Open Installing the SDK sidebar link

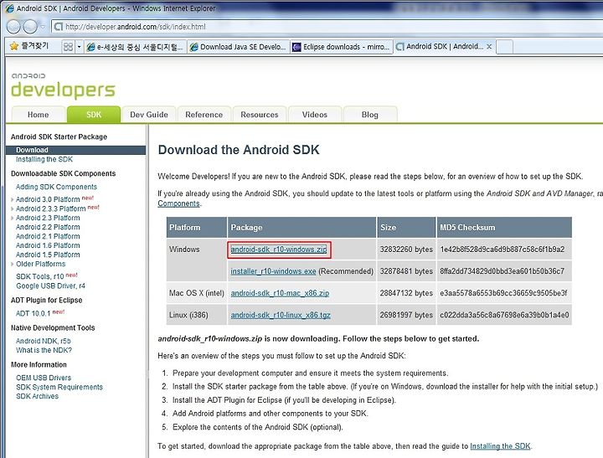point(44,159)
